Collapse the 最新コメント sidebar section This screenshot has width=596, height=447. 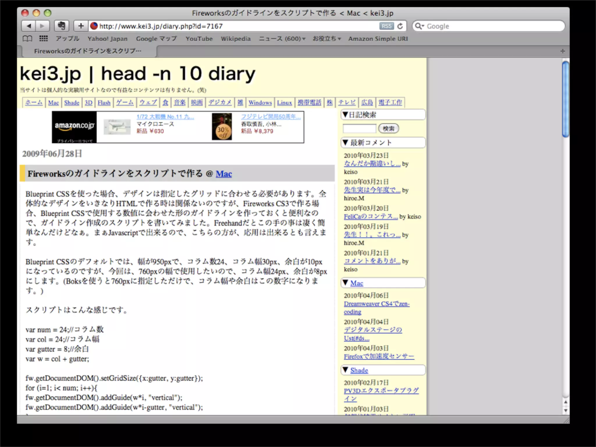[345, 143]
